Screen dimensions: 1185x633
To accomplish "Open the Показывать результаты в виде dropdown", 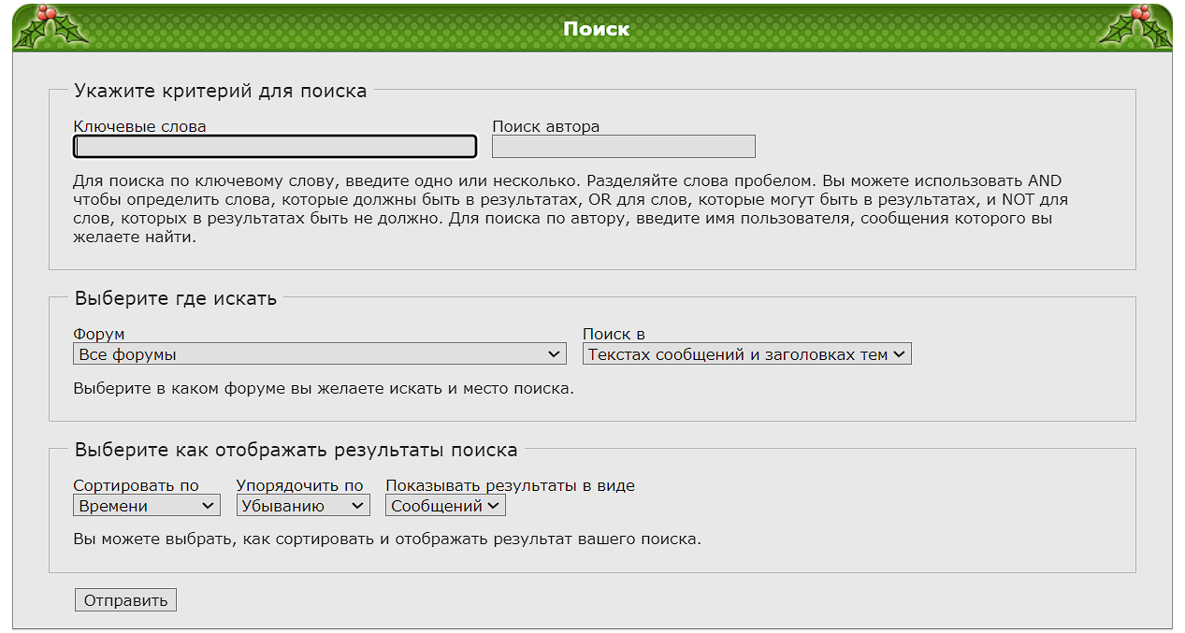I will [x=445, y=506].
